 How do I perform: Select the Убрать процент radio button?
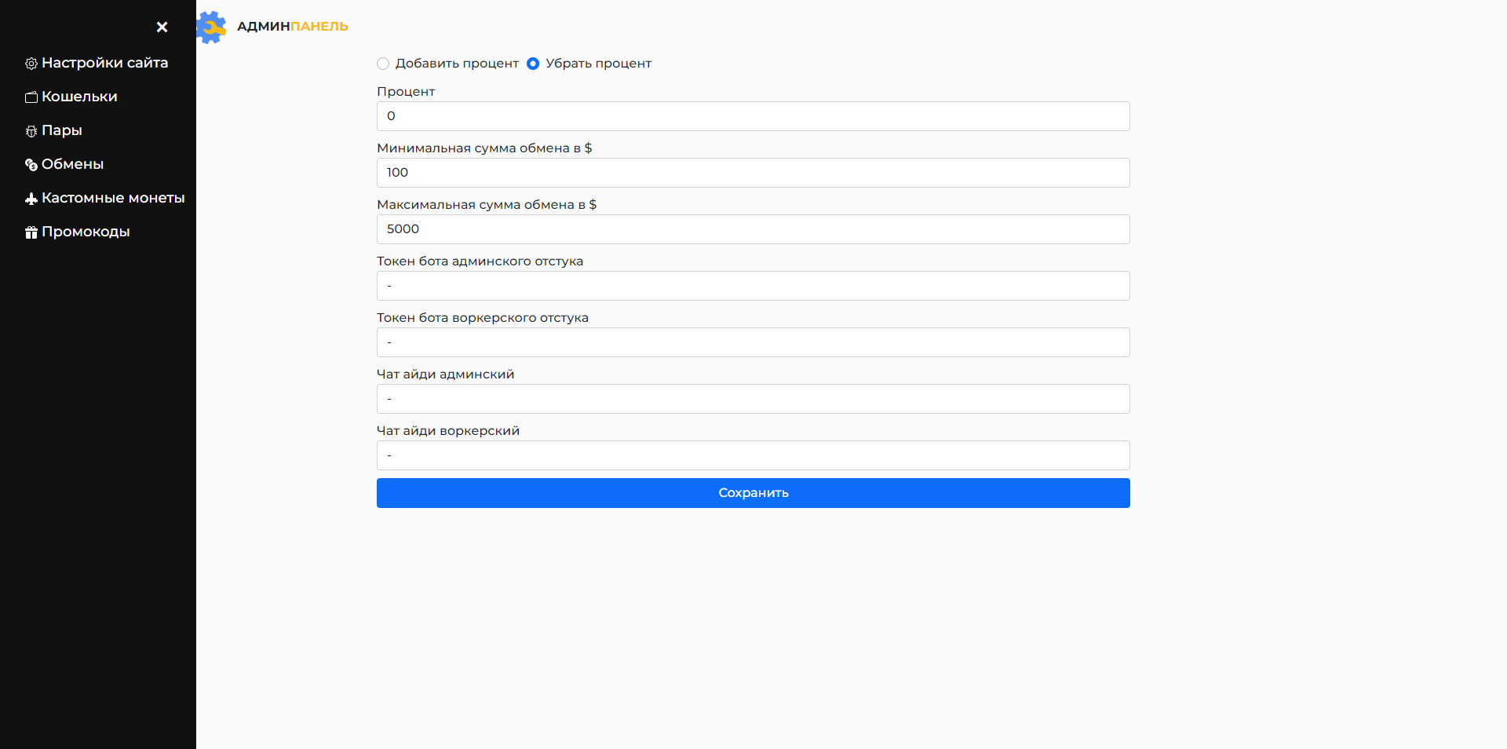[x=533, y=64]
